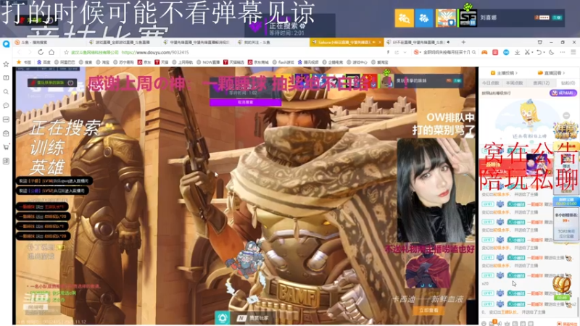This screenshot has height=326, width=580.
Task: Bookmark the page via the address bar star
Action: point(66,52)
